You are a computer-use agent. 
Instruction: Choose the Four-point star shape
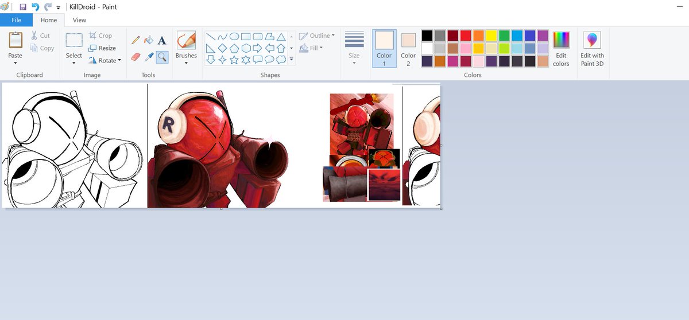(222, 59)
